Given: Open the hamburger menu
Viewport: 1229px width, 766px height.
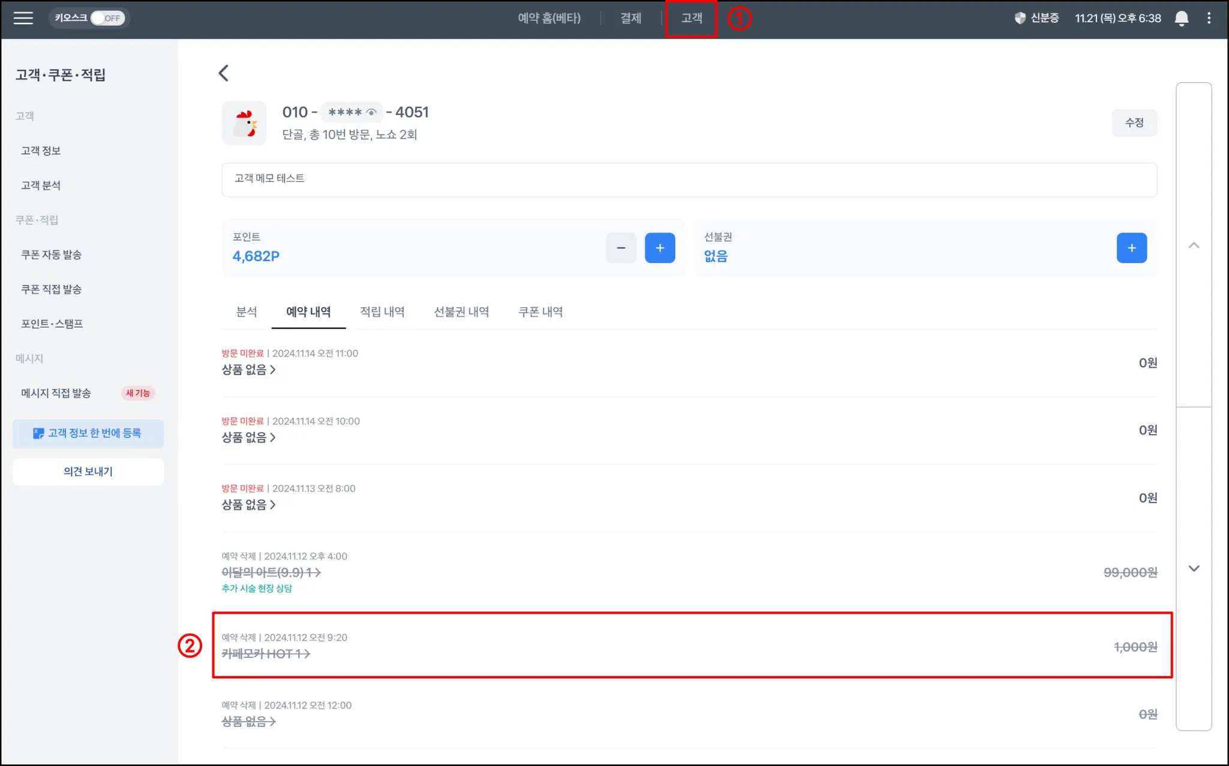Looking at the screenshot, I should (x=23, y=18).
